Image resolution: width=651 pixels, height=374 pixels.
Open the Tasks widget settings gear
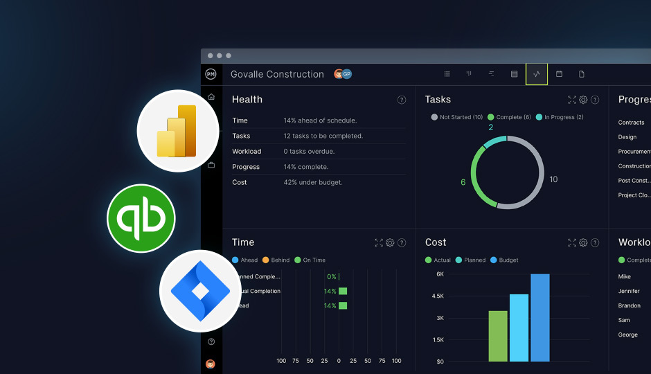pyautogui.click(x=583, y=100)
